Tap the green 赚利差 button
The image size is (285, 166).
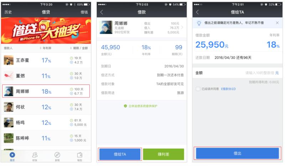point(164,154)
